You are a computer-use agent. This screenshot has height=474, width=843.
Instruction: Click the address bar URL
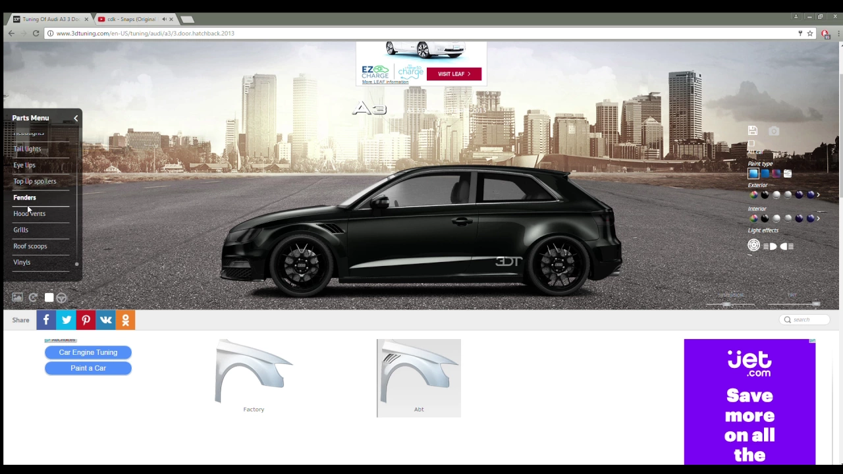point(146,33)
